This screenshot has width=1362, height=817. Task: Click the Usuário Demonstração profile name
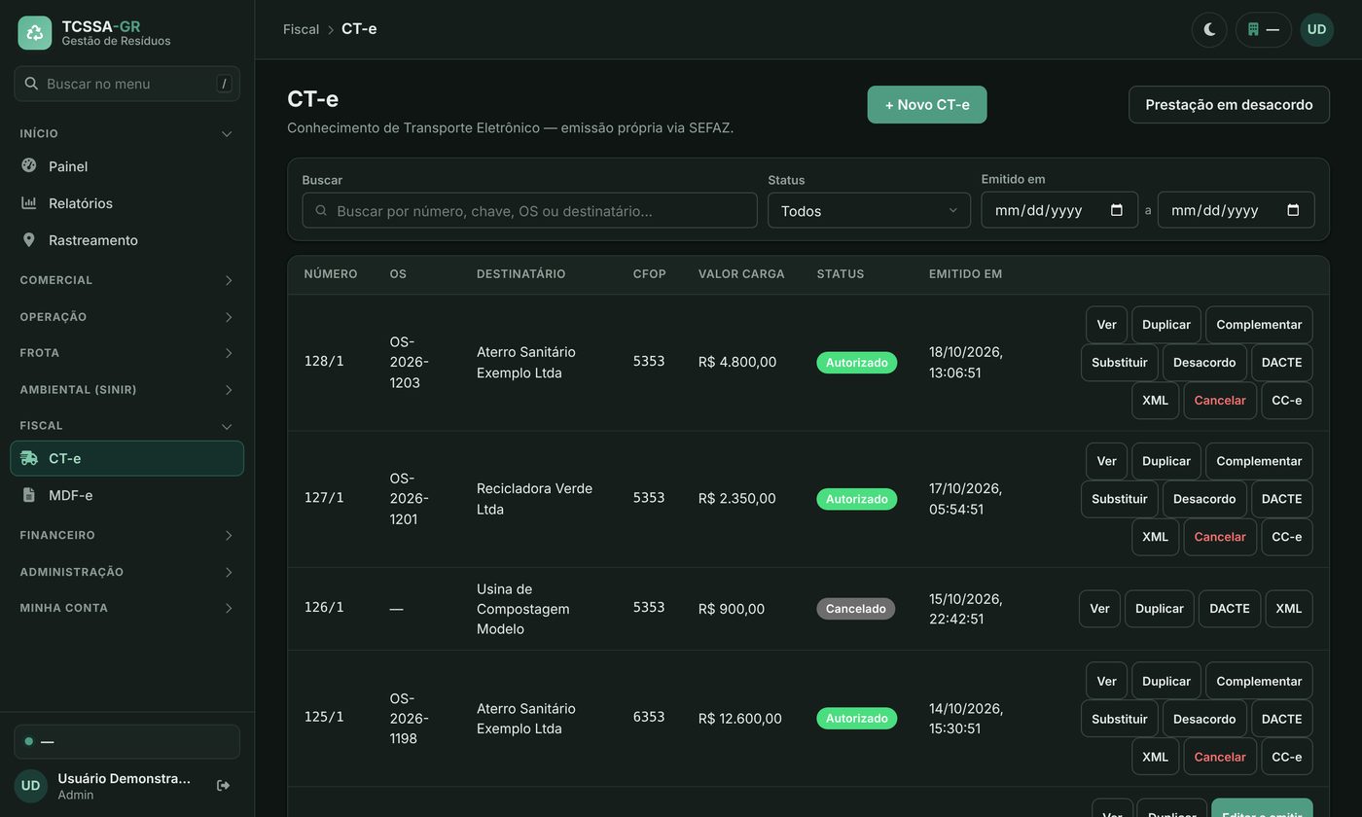(124, 778)
